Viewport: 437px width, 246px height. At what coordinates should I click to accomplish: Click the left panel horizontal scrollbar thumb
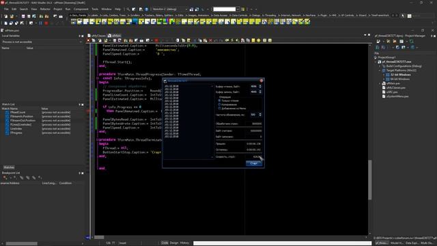pos(21,243)
